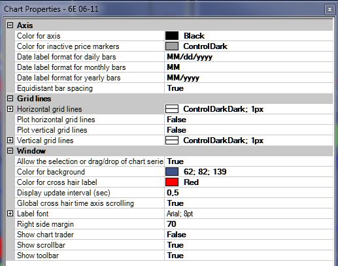Select the Show toolbar label
This screenshot has width=338, height=266.
pos(38,256)
